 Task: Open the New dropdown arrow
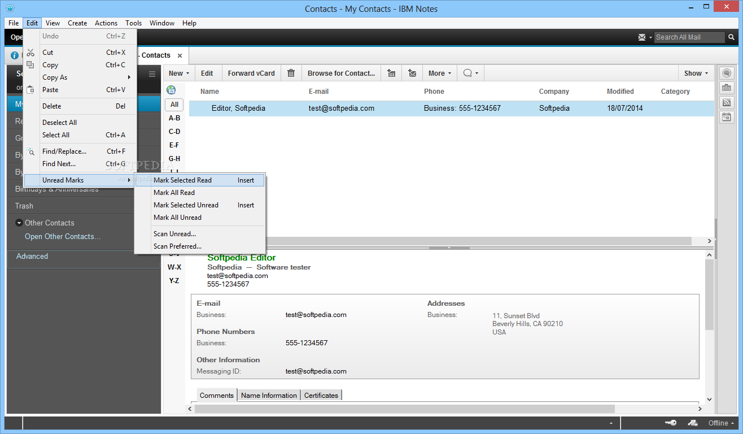pyautogui.click(x=187, y=73)
